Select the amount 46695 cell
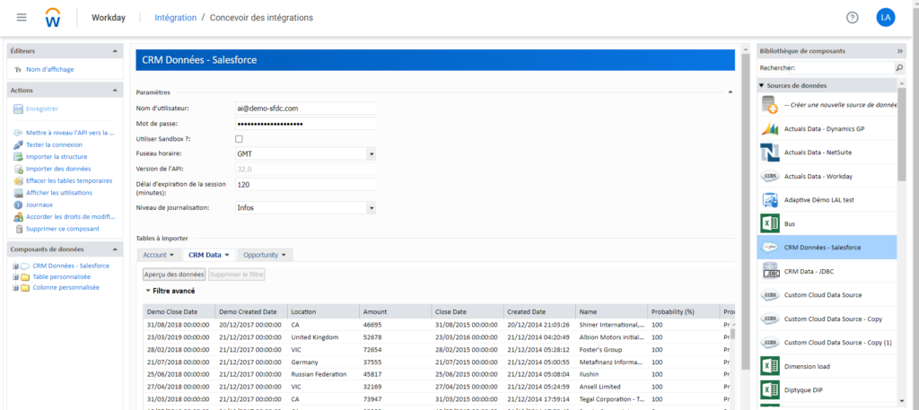The height and width of the screenshot is (410, 919). point(395,325)
